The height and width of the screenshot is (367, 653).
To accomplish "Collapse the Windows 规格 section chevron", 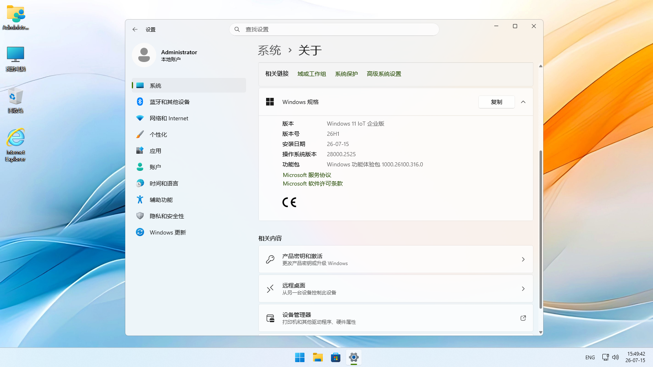I will click(523, 102).
